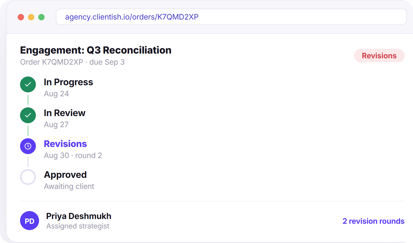Focus the address bar with agency.clientish.io URL
This screenshot has height=243, width=413.
coord(231,17)
